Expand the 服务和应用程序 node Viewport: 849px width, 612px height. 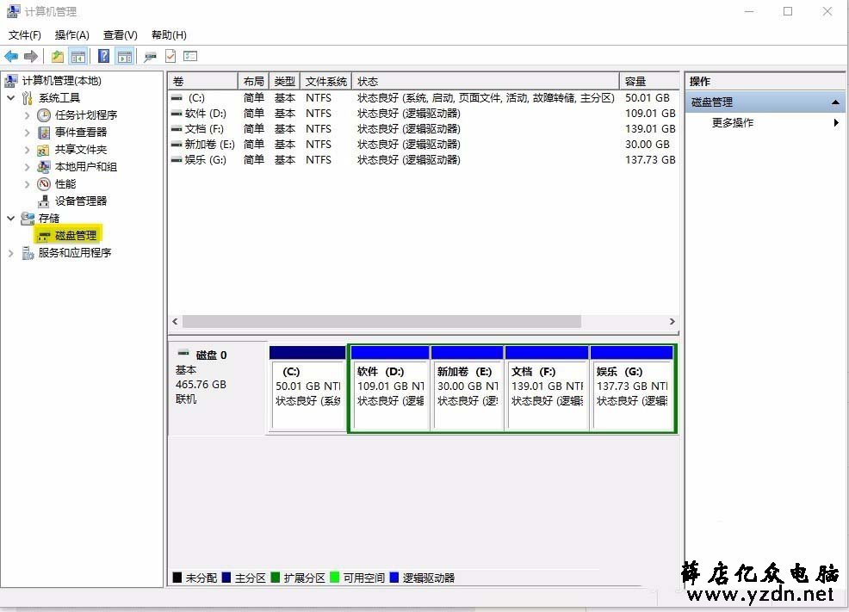tap(11, 253)
